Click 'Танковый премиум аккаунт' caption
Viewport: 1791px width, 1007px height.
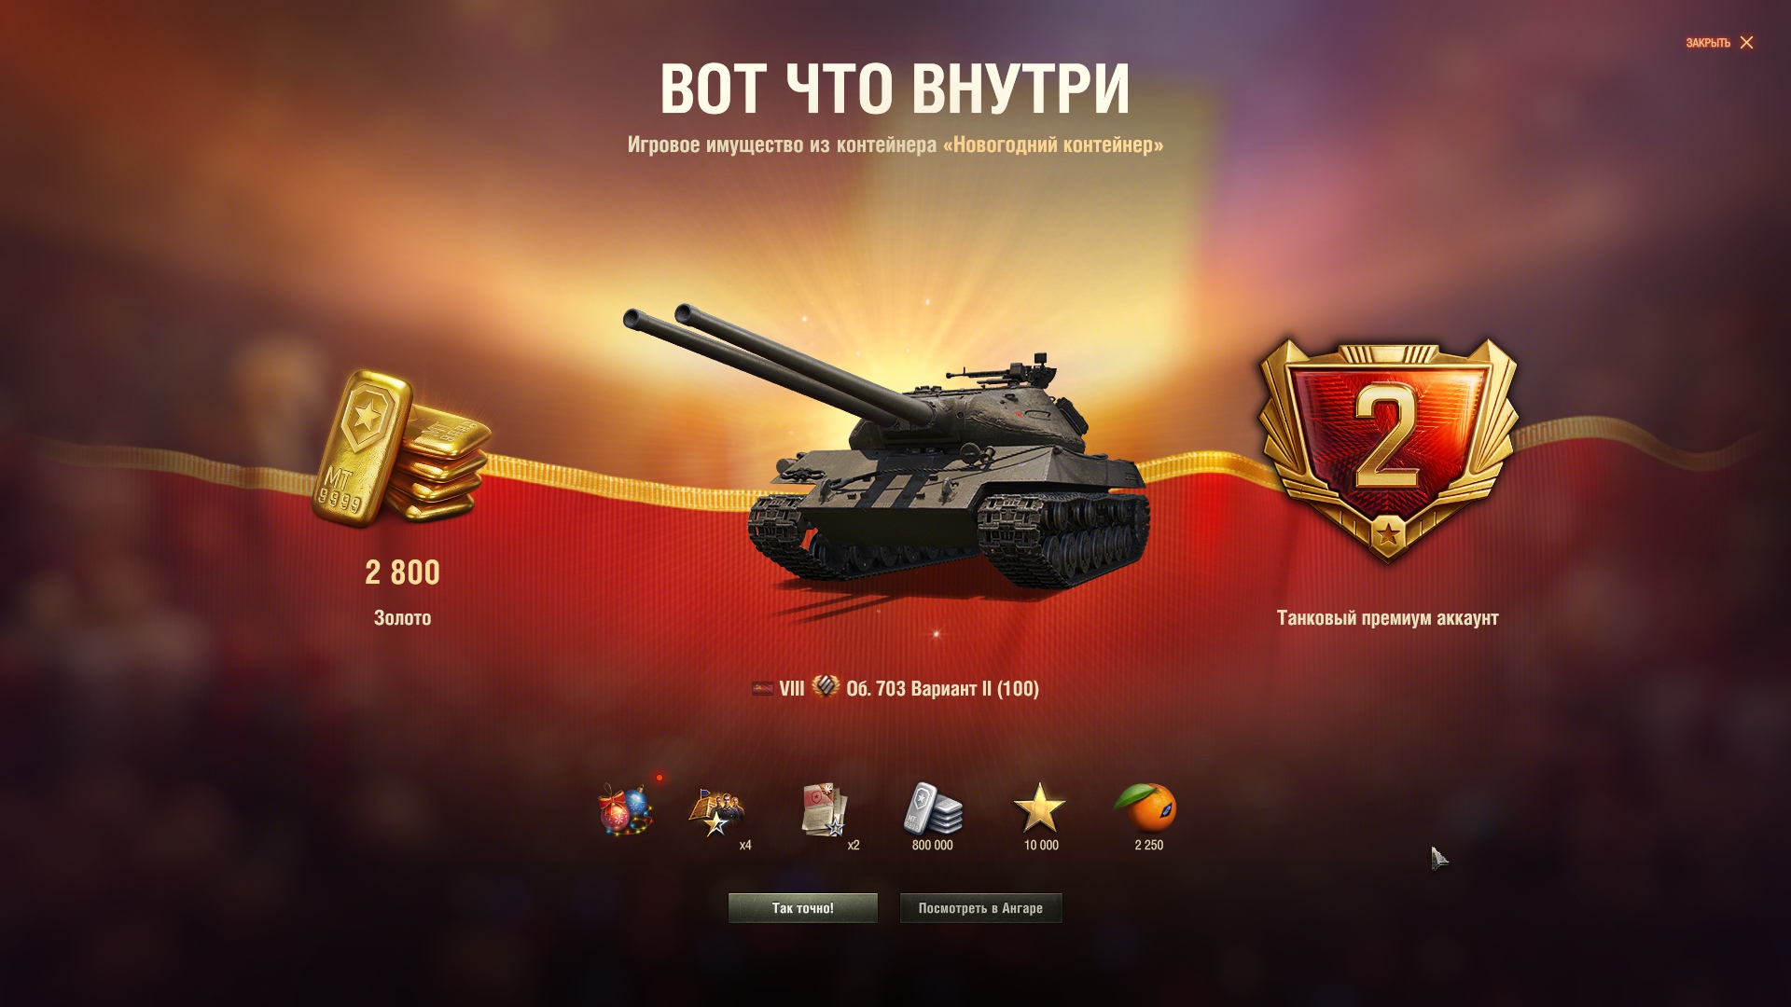(1387, 618)
